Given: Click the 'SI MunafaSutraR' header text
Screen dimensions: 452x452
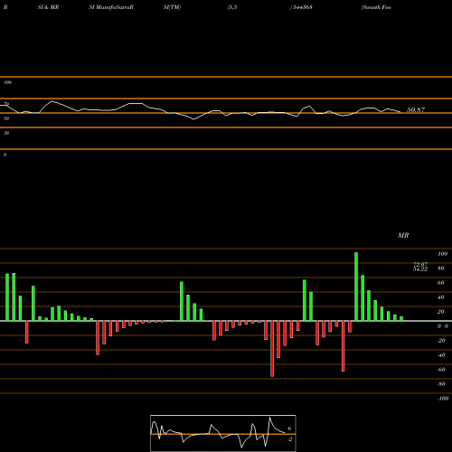Looking at the screenshot, I should click(x=111, y=7).
